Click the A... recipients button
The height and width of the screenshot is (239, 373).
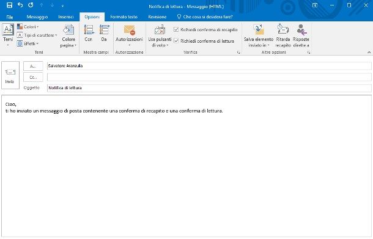coord(33,67)
